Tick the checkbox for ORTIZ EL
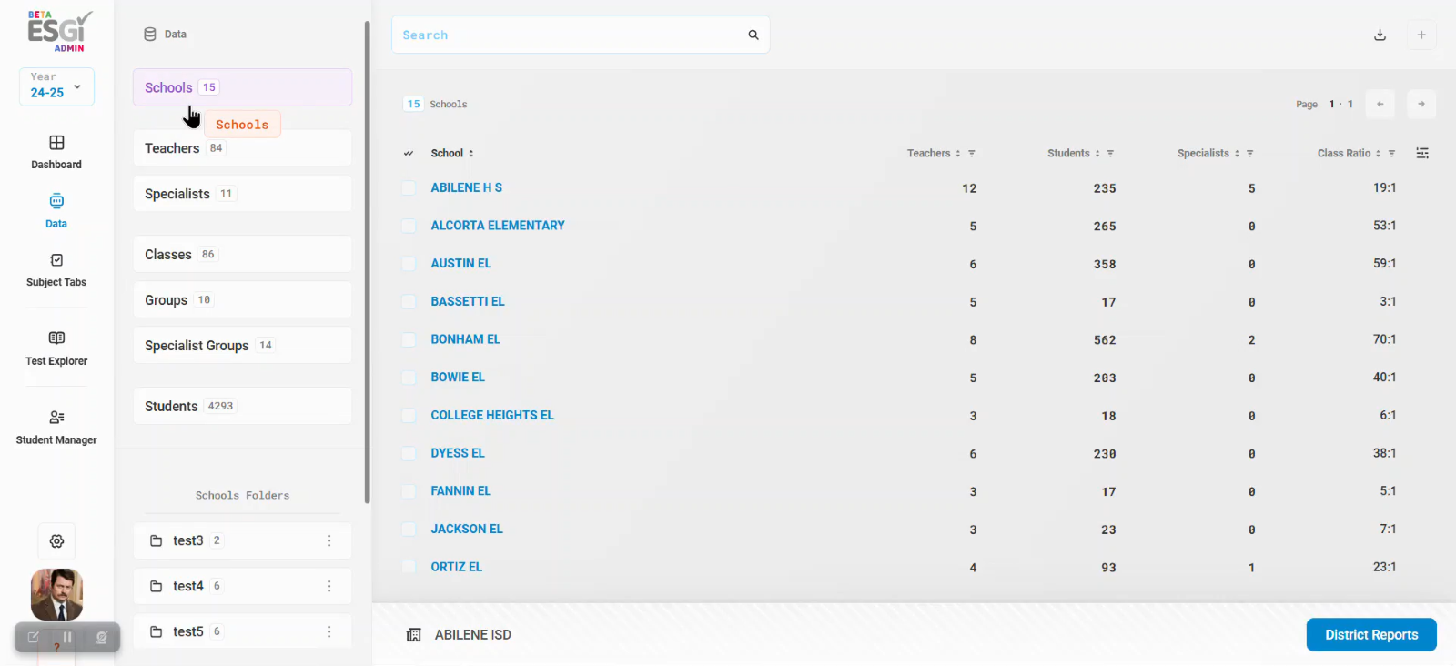1456x666 pixels. click(x=409, y=567)
